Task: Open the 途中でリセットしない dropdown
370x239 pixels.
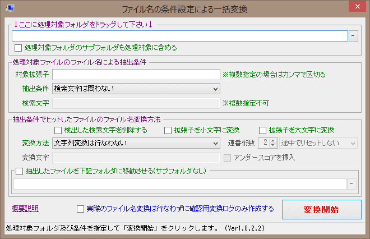Action: (318, 143)
